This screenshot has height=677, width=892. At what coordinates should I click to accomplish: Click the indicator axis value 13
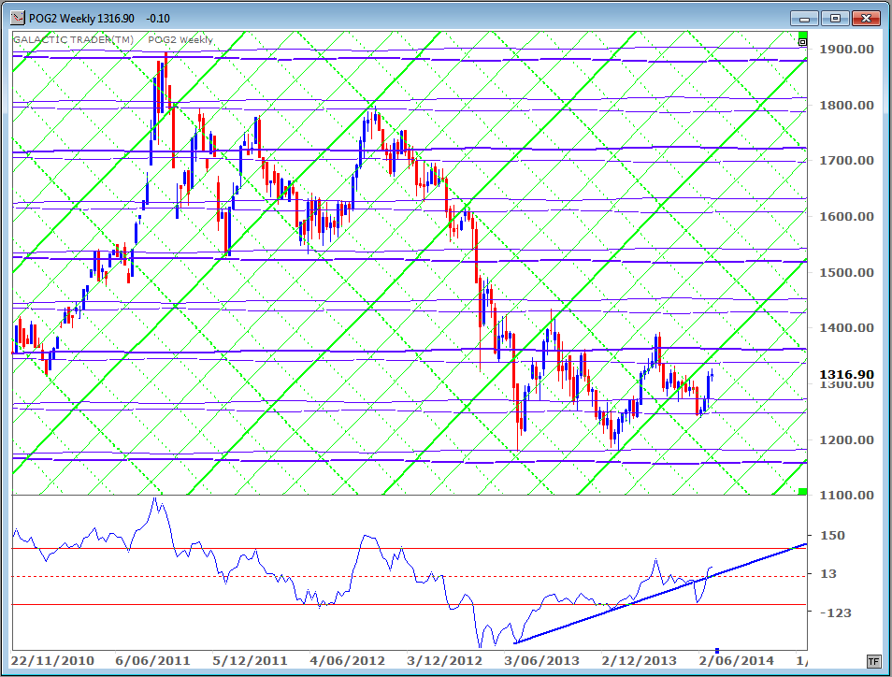click(828, 574)
